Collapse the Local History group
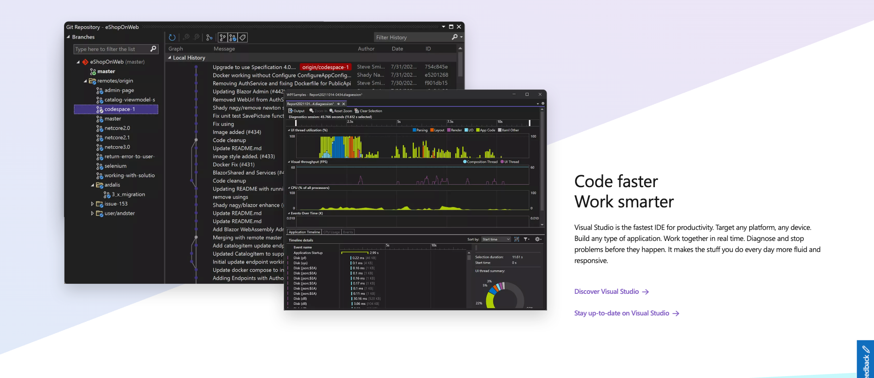Screen dimensions: 874x378 [x=169, y=57]
